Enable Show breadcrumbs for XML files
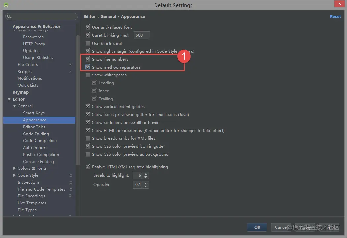This screenshot has height=238, width=347. [x=88, y=138]
